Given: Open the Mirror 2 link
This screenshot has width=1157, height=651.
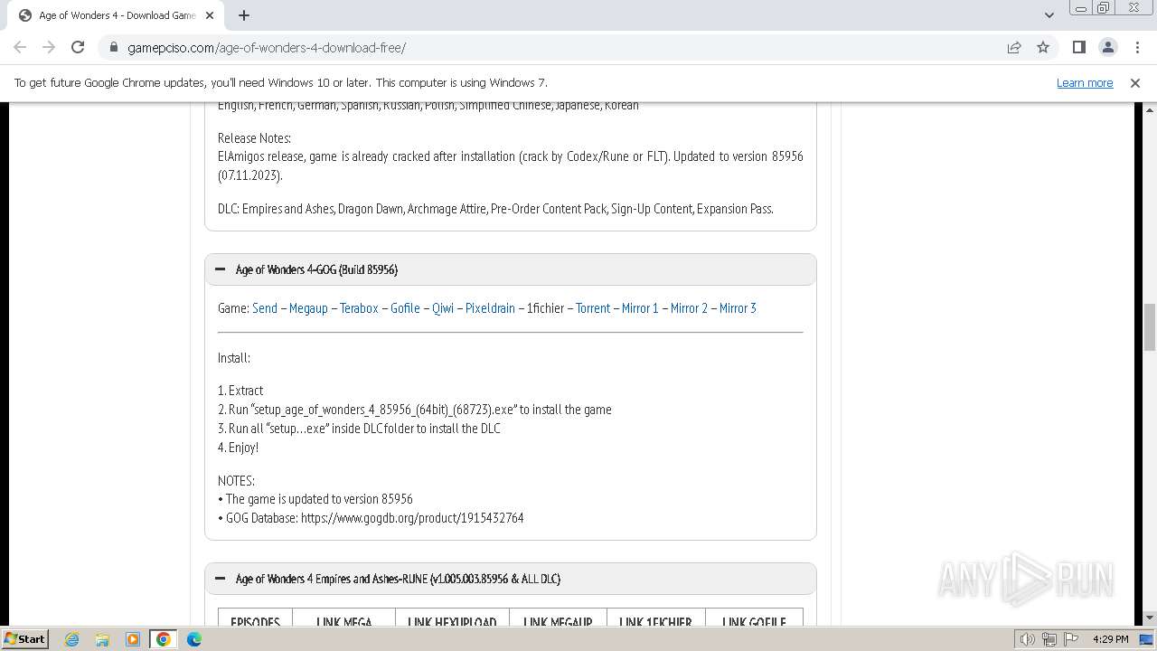Looking at the screenshot, I should pyautogui.click(x=689, y=308).
